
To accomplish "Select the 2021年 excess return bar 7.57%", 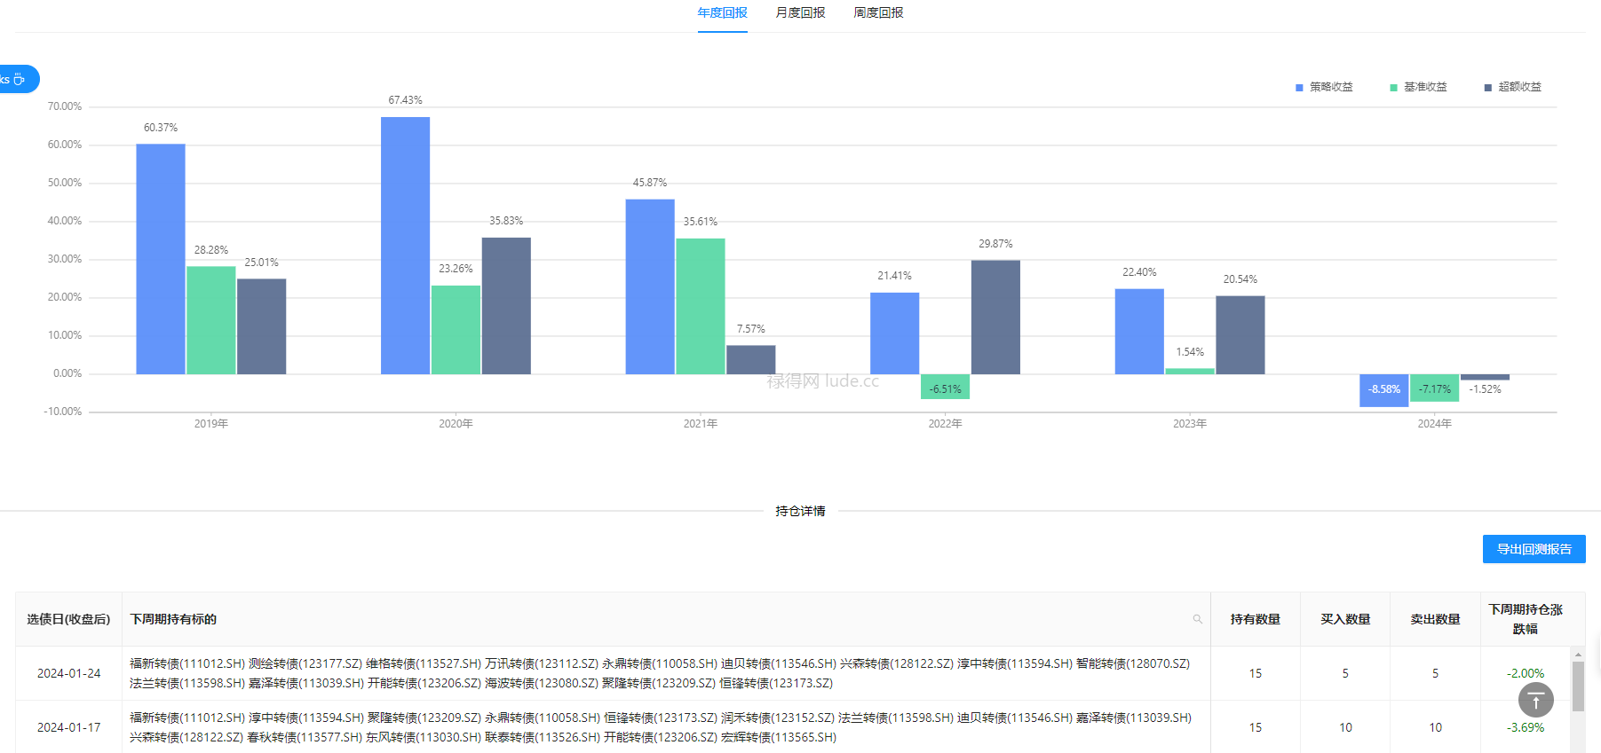I will point(750,359).
